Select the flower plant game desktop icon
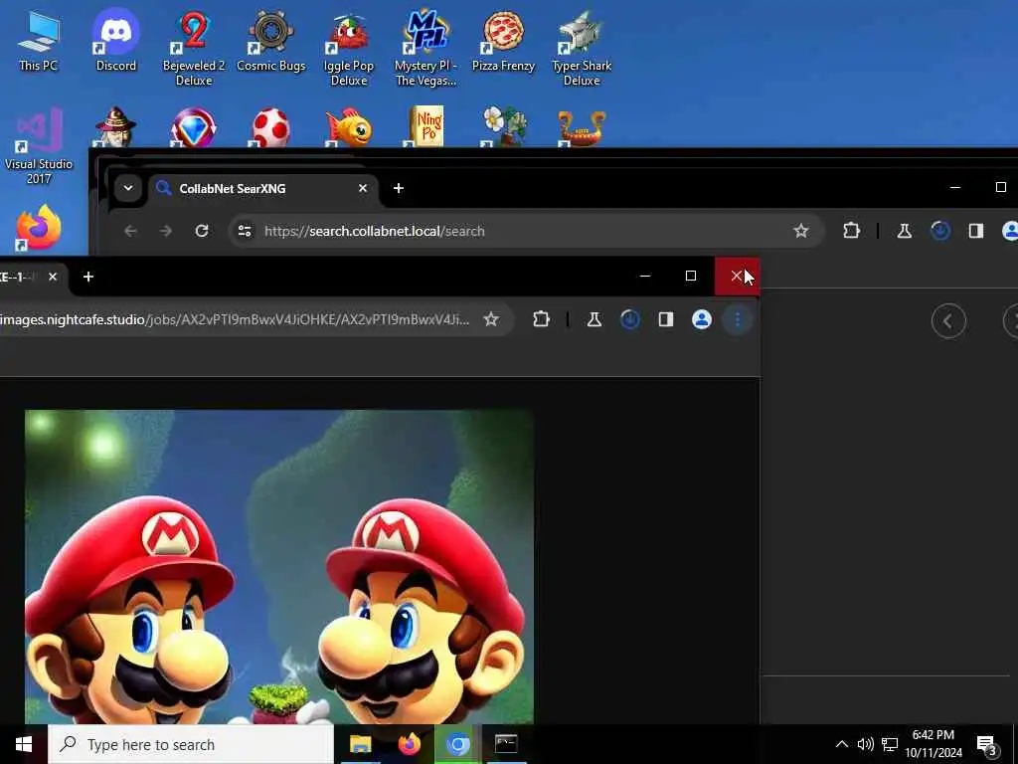 [x=503, y=127]
